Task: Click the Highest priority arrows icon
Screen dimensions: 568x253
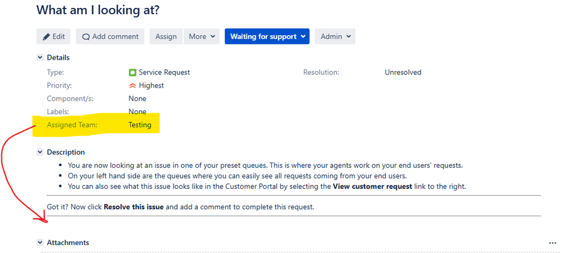Action: (133, 86)
